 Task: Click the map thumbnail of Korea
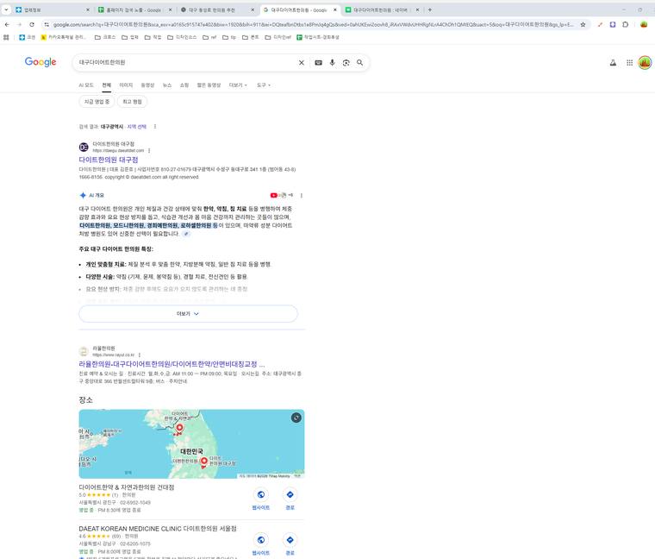(191, 444)
